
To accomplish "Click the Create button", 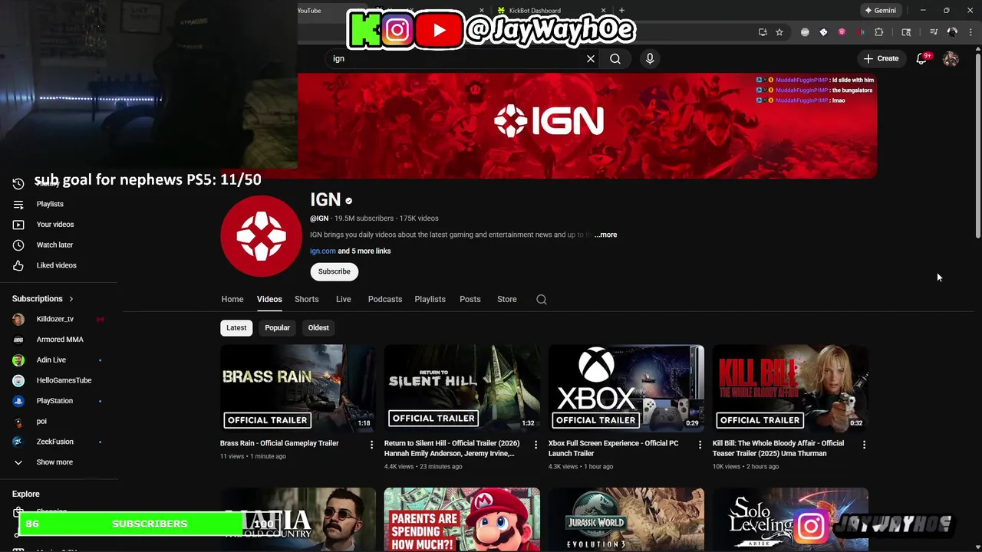I will (x=881, y=58).
